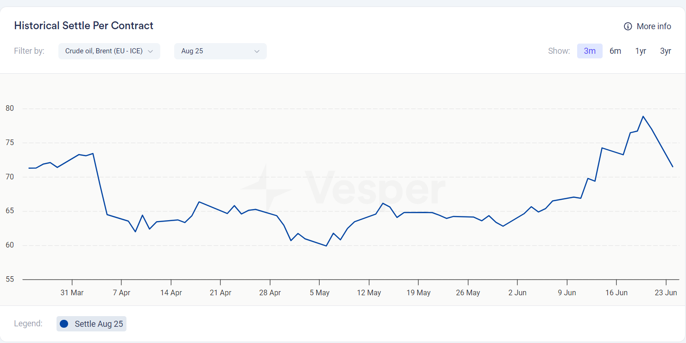Click the chevron arrow in Aug 25 selector
Image resolution: width=686 pixels, height=343 pixels.
point(257,51)
